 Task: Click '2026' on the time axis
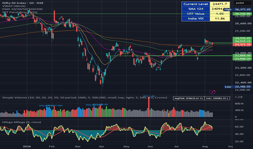click(27, 146)
